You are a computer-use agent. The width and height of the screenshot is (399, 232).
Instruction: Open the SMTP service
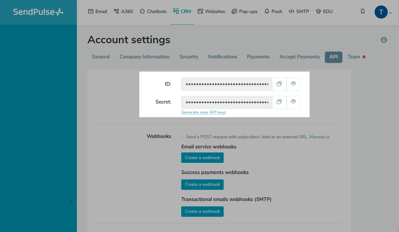(299, 11)
